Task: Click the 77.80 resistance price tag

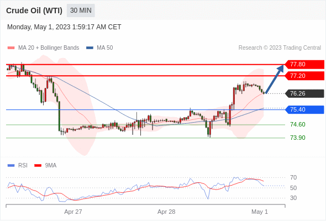Action: coord(304,64)
